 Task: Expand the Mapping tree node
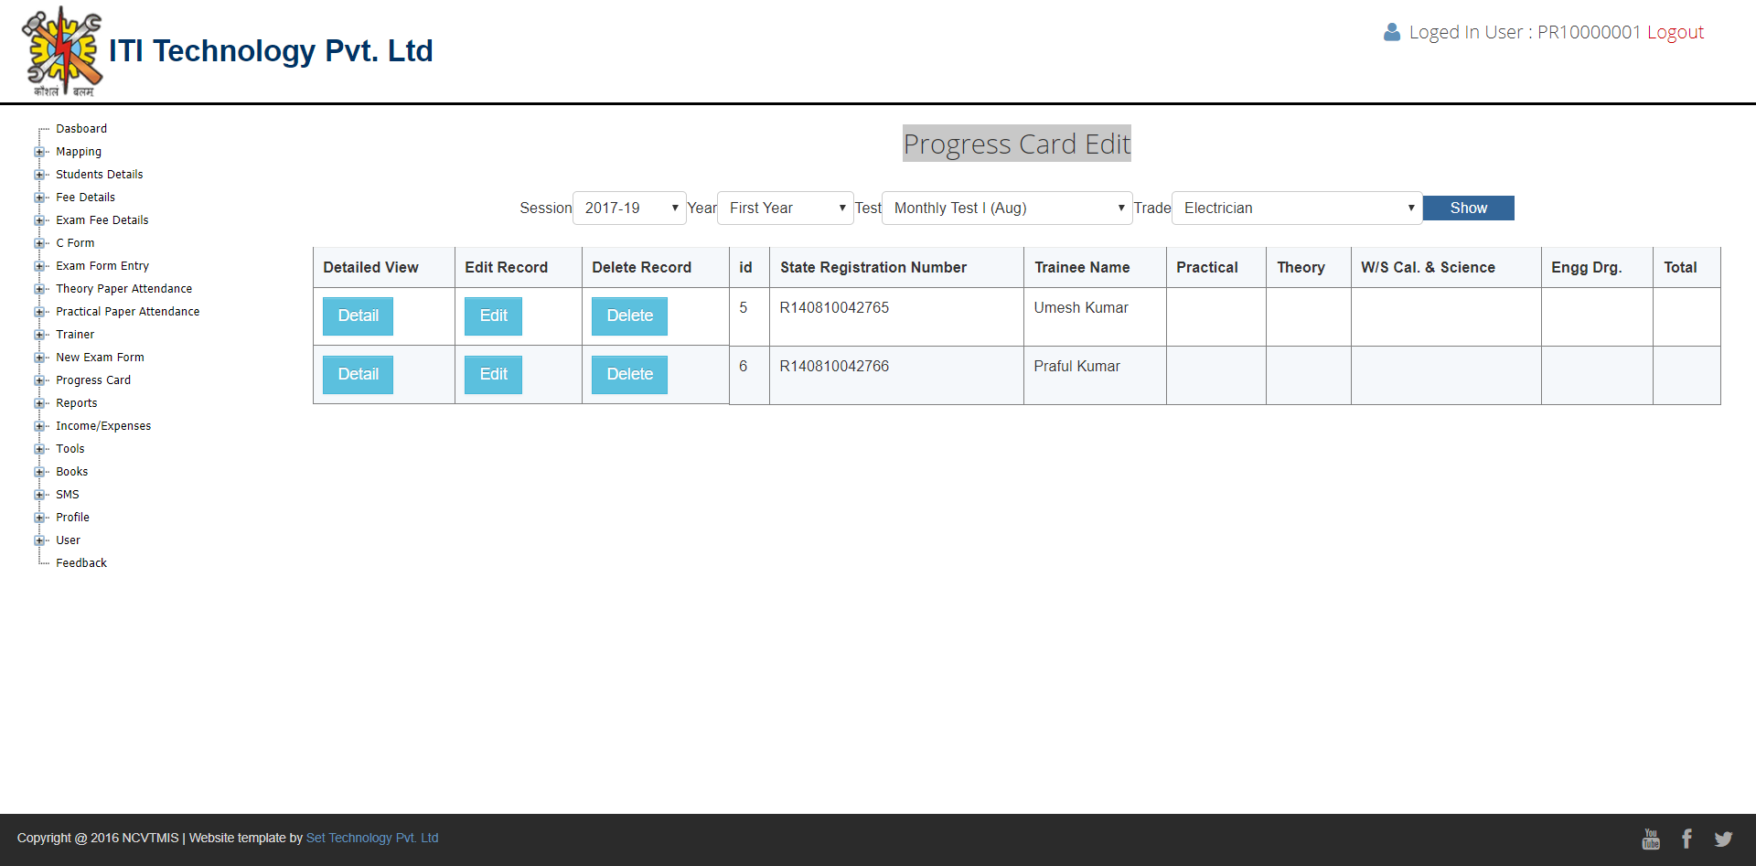click(39, 152)
